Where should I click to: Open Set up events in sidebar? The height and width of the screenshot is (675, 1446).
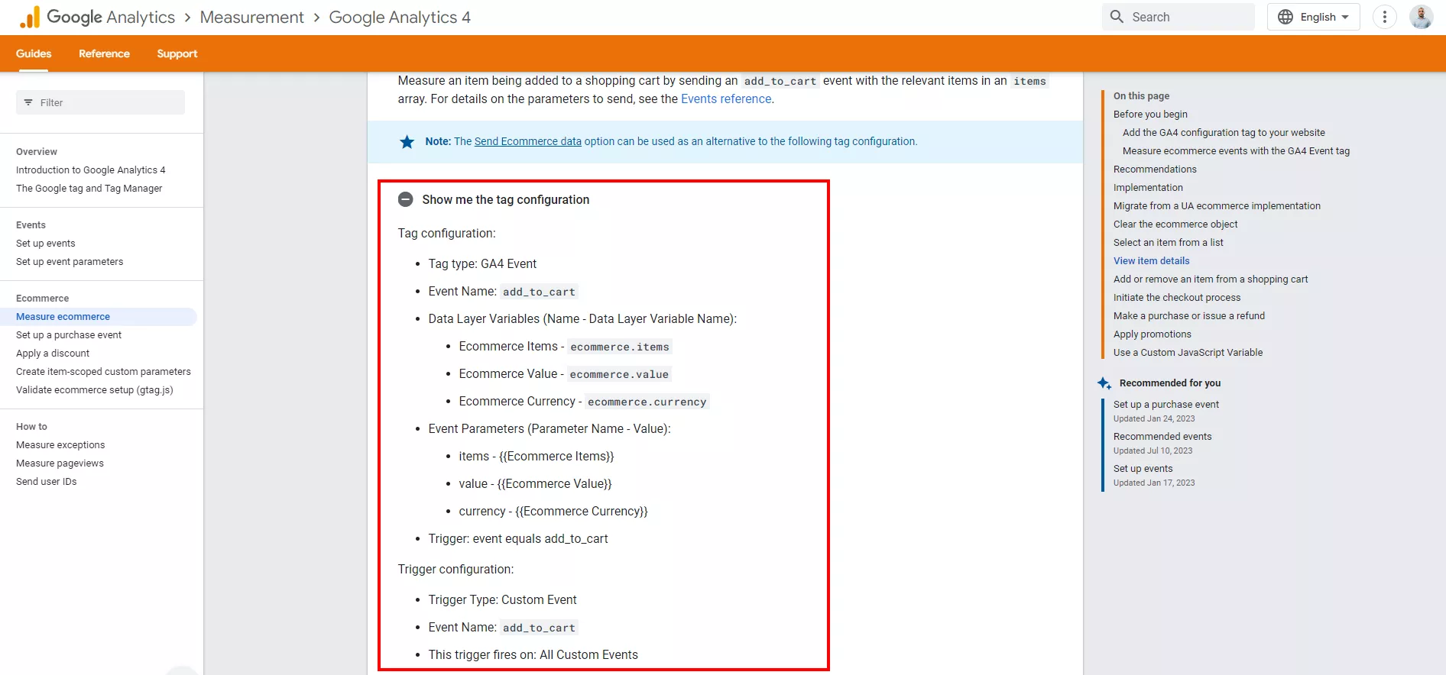coord(46,243)
